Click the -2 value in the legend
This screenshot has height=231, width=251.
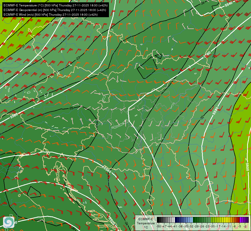coord(245,226)
